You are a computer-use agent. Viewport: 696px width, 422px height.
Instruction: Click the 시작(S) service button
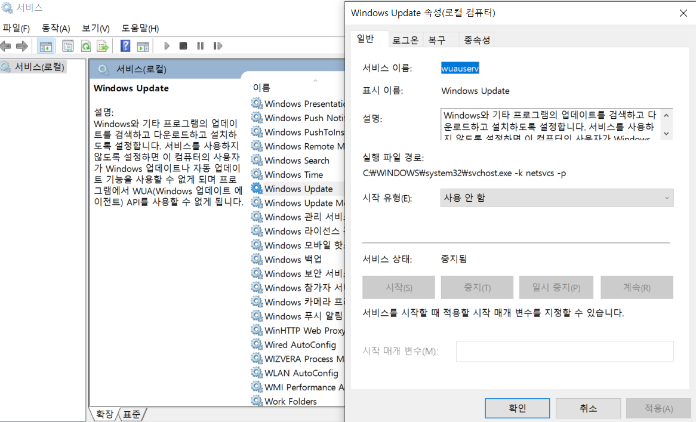click(x=399, y=287)
